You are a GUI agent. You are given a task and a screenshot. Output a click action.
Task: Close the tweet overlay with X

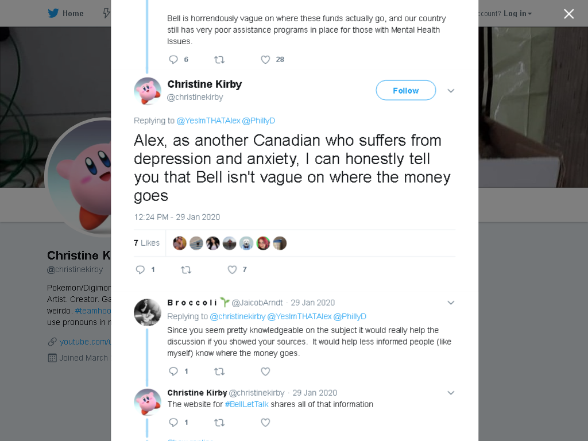click(x=569, y=14)
